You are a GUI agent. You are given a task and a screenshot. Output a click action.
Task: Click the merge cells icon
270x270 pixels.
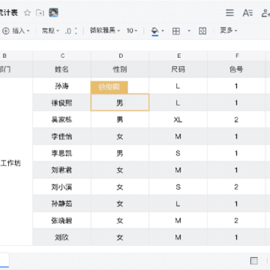[x=202, y=31]
